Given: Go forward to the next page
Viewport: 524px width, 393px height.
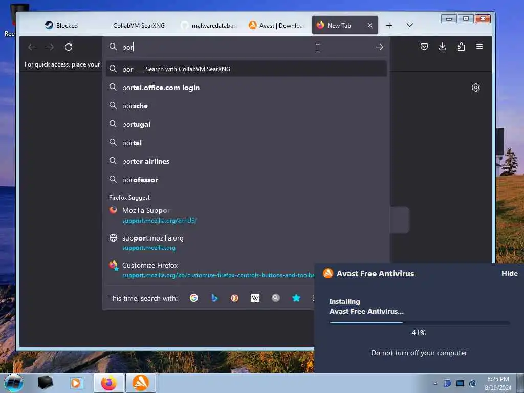Looking at the screenshot, I should point(50,47).
